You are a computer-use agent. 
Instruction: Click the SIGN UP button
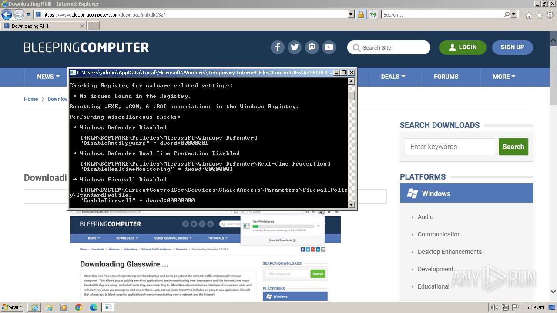(512, 47)
